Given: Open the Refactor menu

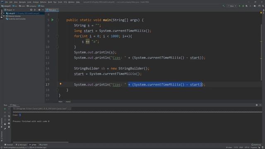Looking at the screenshot, I should [43, 2].
